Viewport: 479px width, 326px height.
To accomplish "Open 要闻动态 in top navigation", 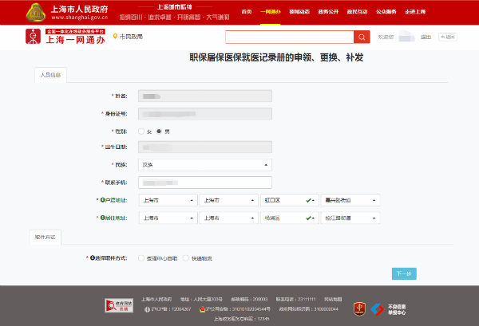I will [299, 12].
